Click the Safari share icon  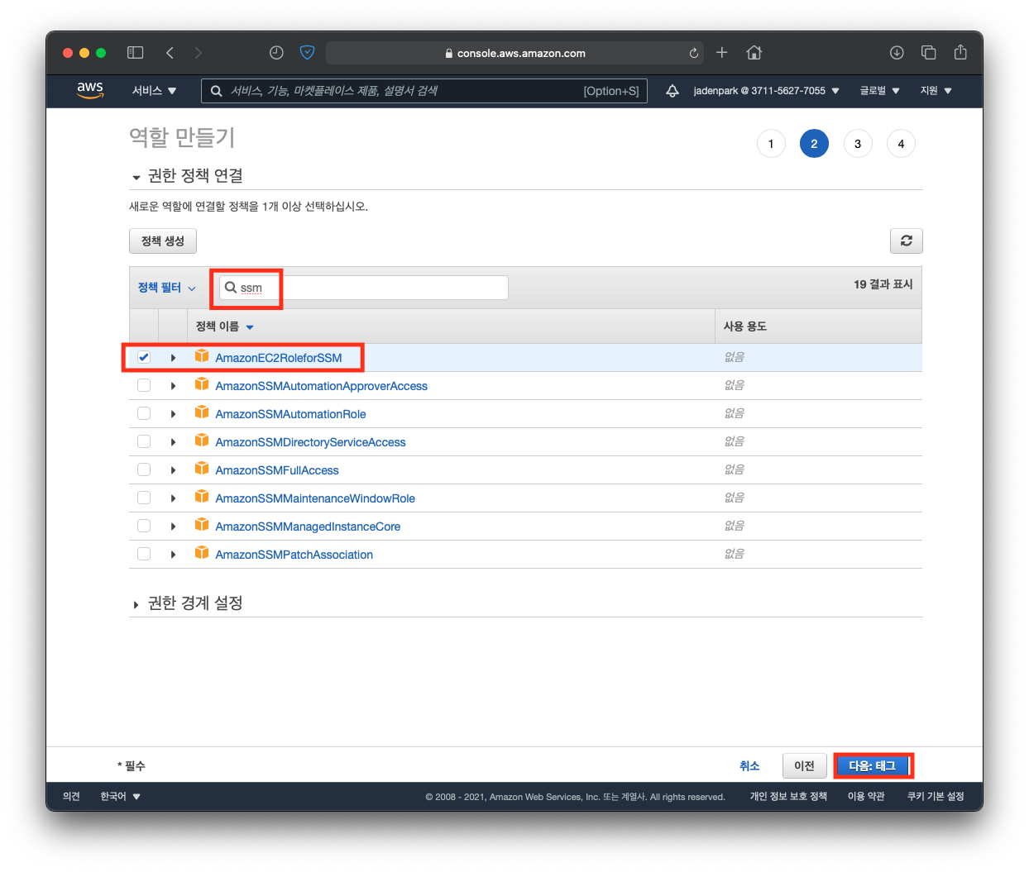point(960,52)
